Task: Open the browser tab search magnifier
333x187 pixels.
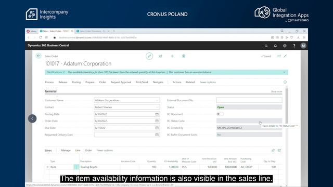Action: click(x=282, y=31)
